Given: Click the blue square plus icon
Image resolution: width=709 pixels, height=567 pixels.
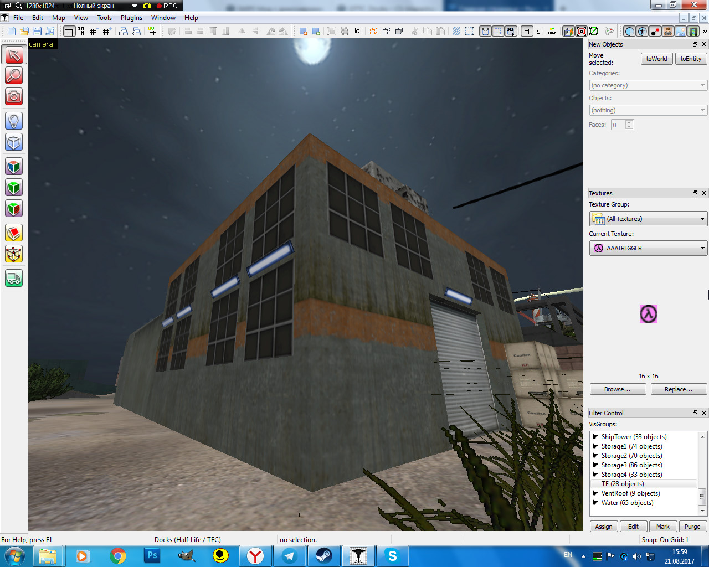Looking at the screenshot, I should click(x=316, y=32).
